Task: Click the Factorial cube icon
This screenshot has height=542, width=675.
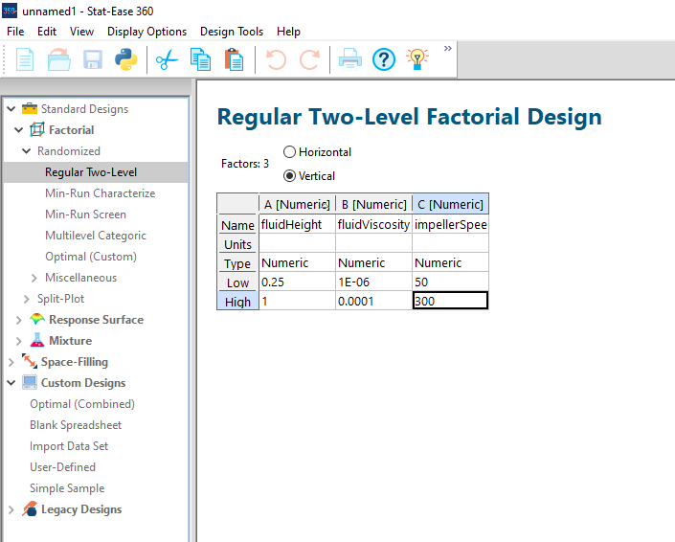Action: click(37, 129)
